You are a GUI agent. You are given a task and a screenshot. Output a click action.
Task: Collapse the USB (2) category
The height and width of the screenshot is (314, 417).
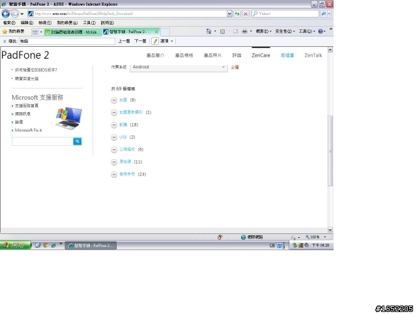(114, 137)
